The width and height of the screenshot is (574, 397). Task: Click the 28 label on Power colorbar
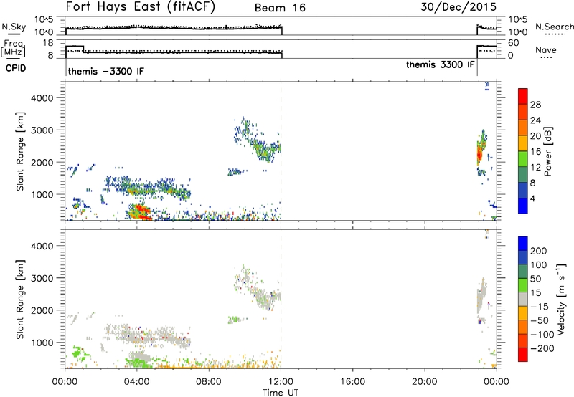tap(535, 105)
